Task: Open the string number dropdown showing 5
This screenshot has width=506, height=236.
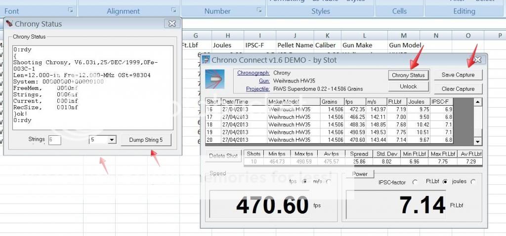Action: coord(112,140)
